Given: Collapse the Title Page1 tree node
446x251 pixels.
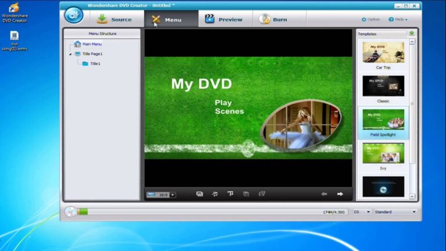Looking at the screenshot, I should [x=70, y=54].
